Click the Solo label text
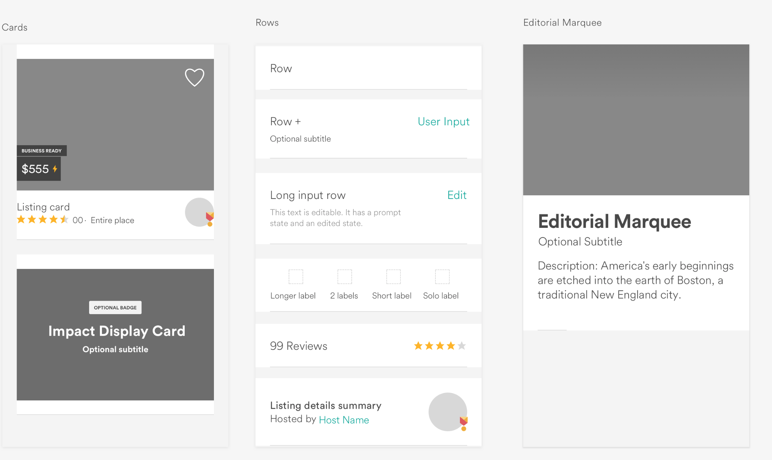Image resolution: width=772 pixels, height=460 pixels. [x=440, y=296]
